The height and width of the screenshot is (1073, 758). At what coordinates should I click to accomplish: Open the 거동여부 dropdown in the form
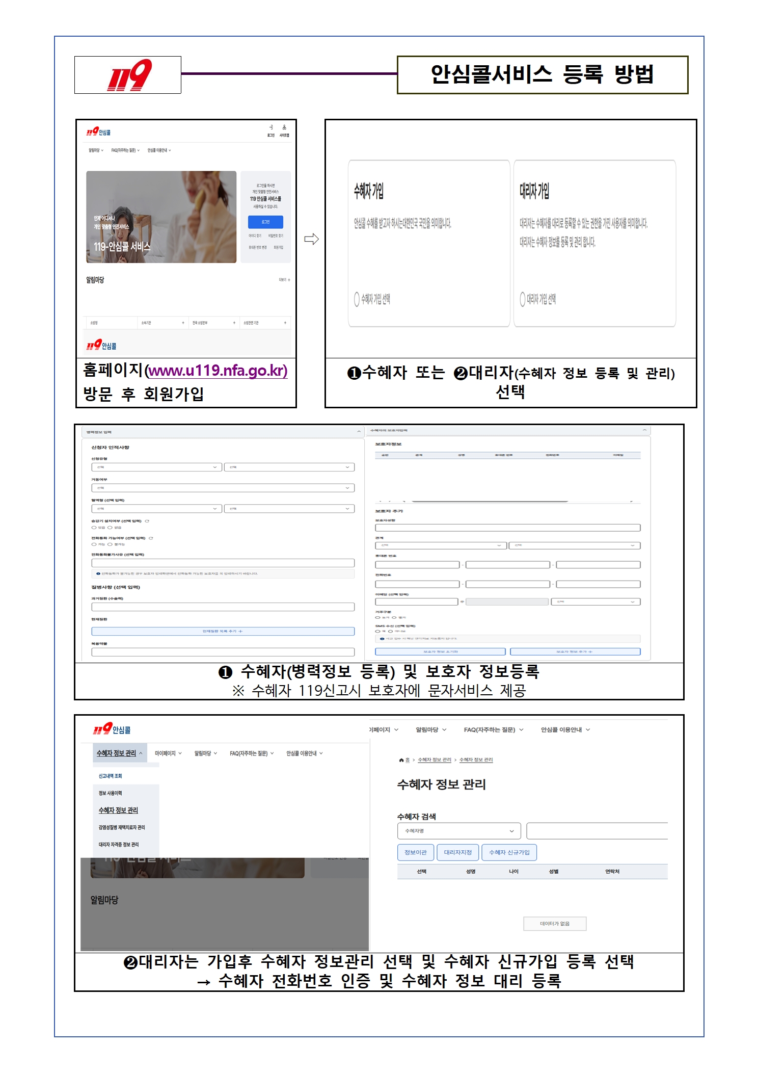point(223,488)
